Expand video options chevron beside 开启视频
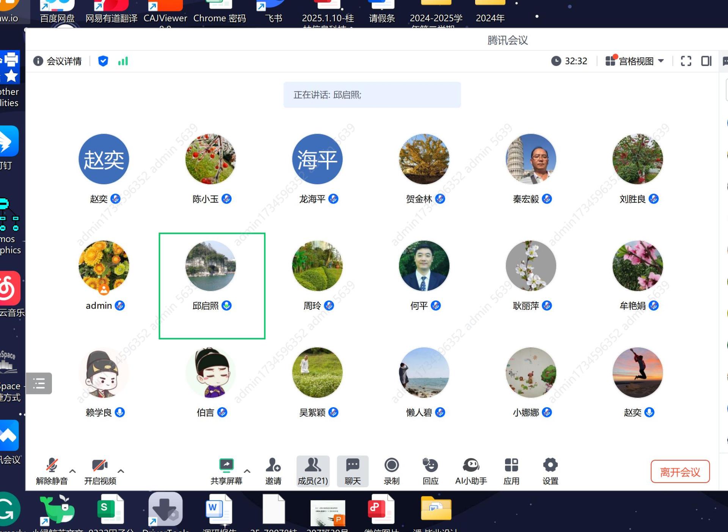728x532 pixels. (x=121, y=471)
